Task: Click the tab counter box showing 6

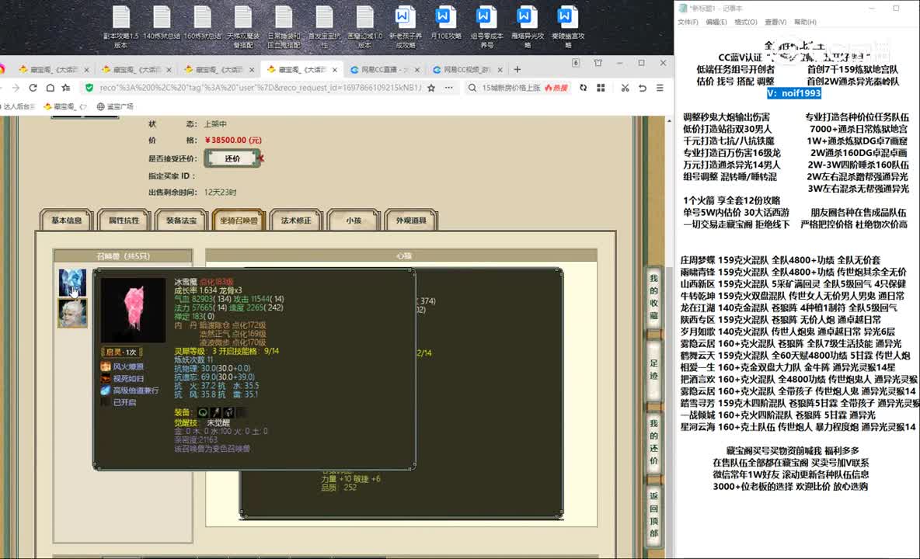Action: click(577, 63)
